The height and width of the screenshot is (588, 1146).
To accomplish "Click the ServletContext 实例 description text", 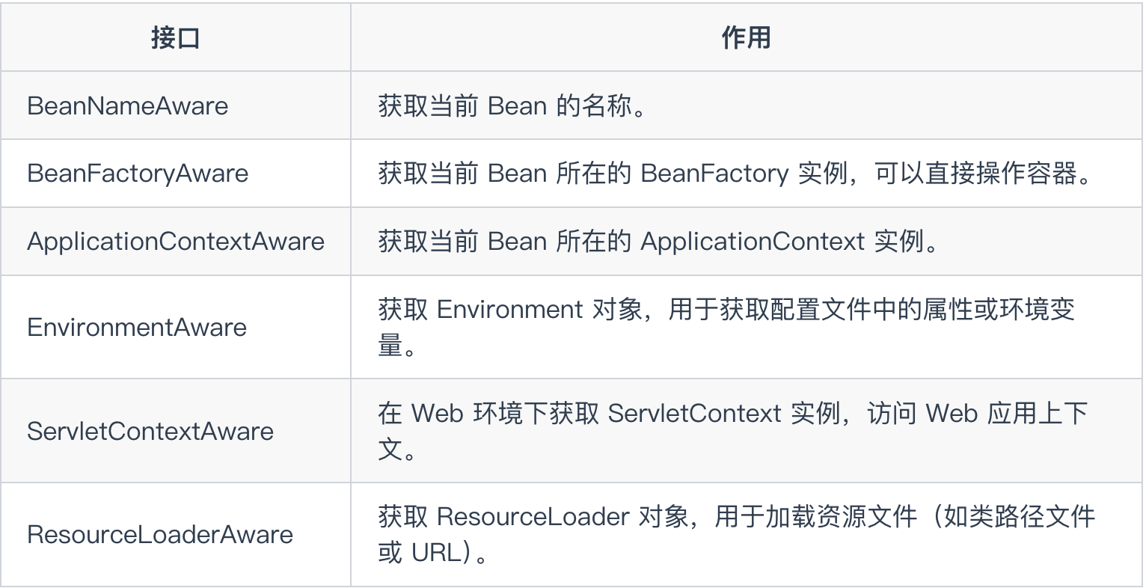I will click(733, 431).
